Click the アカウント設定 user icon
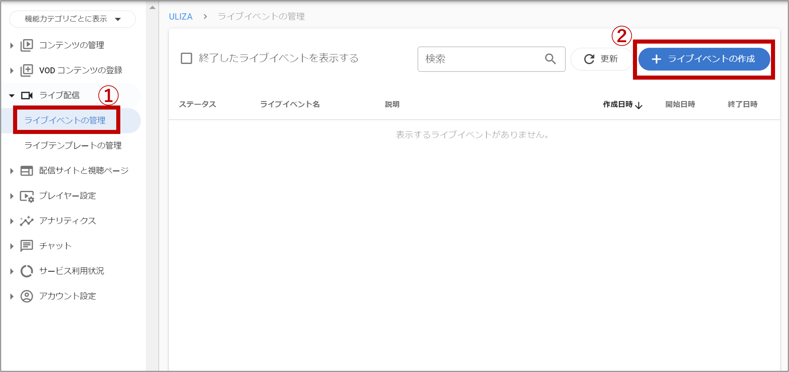 [27, 296]
